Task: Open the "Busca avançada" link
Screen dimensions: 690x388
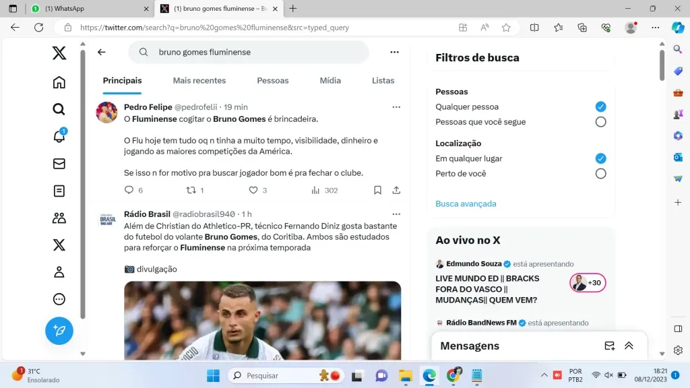Action: [x=466, y=203]
